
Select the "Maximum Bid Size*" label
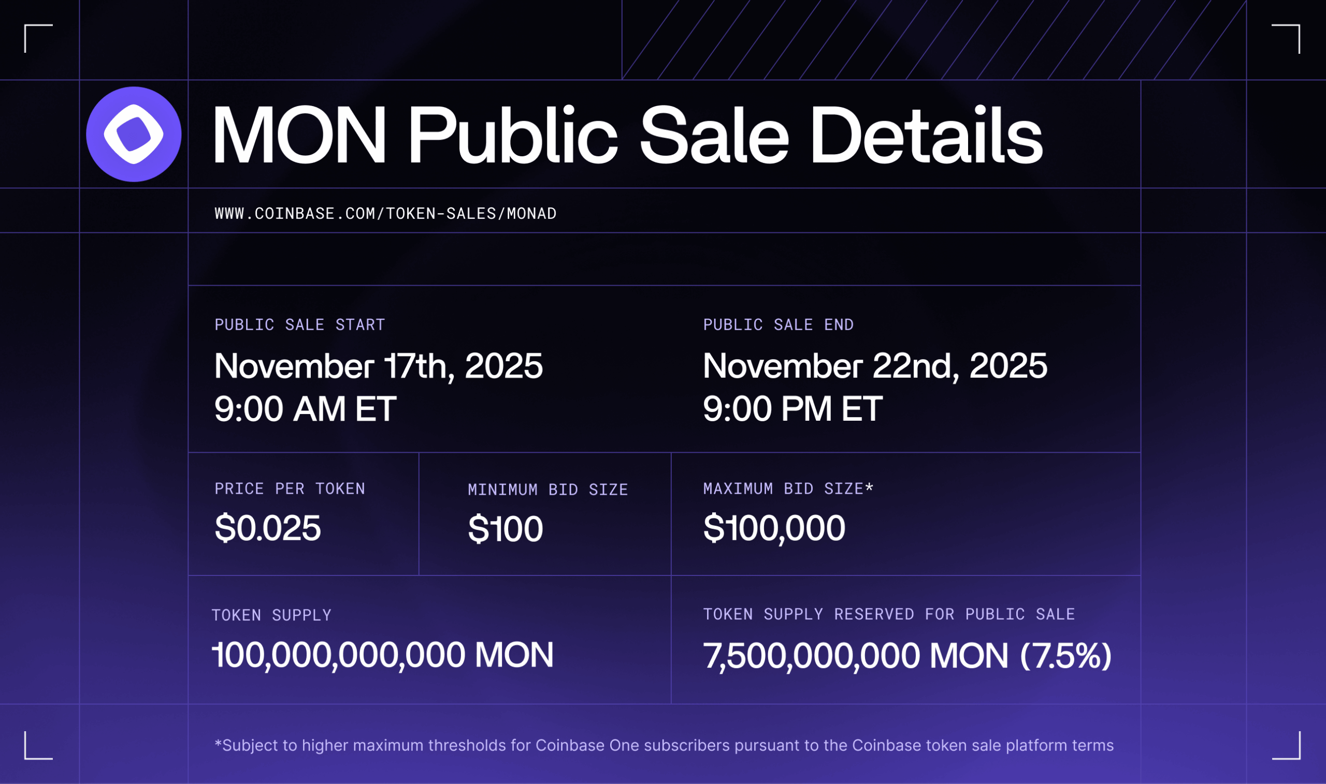[788, 489]
